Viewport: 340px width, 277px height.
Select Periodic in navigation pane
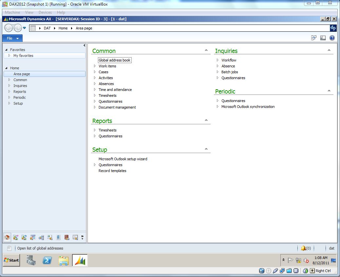pyautogui.click(x=20, y=97)
